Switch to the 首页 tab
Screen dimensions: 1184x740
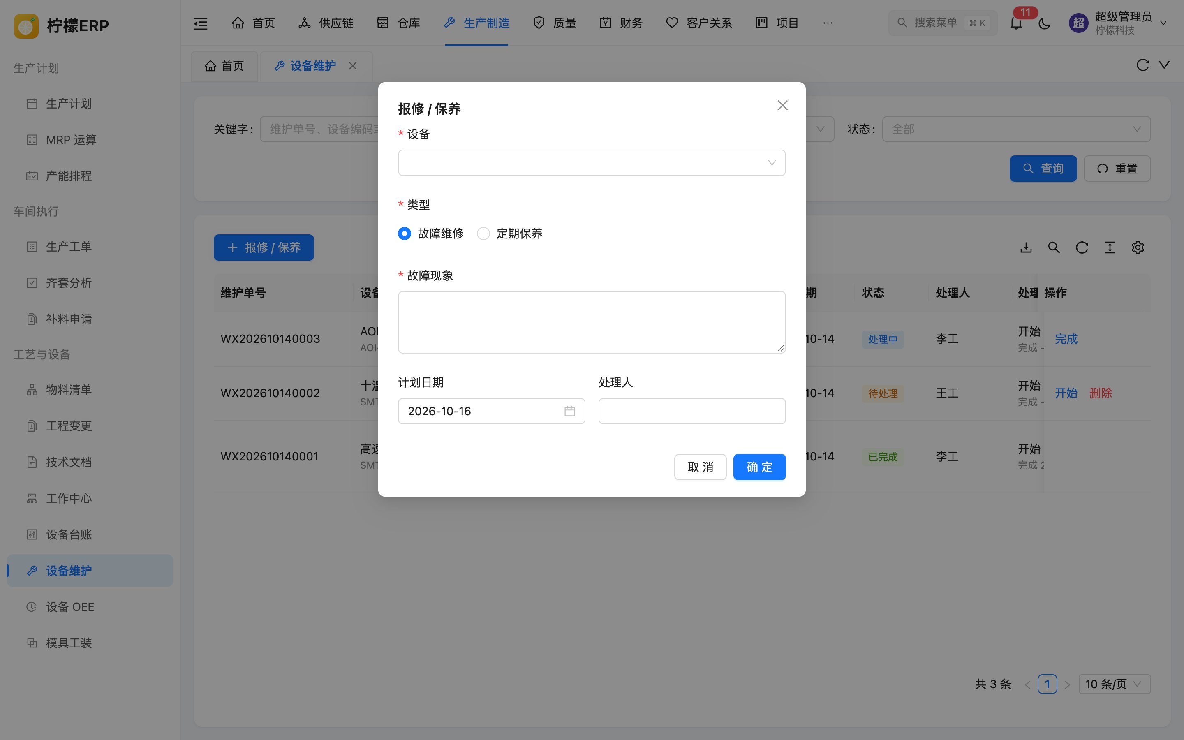click(x=224, y=66)
